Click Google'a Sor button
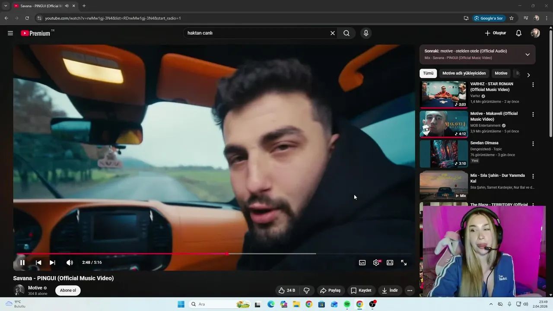553x311 pixels. (489, 18)
